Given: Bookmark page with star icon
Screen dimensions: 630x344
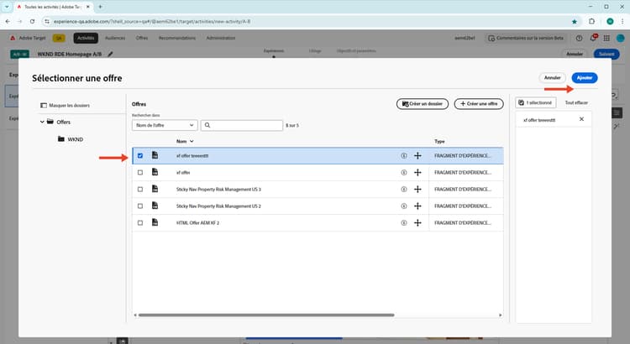Looking at the screenshot, I should 575,21.
